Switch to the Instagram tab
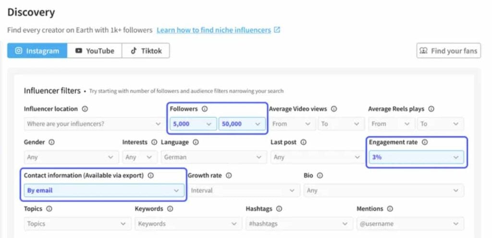 37,50
